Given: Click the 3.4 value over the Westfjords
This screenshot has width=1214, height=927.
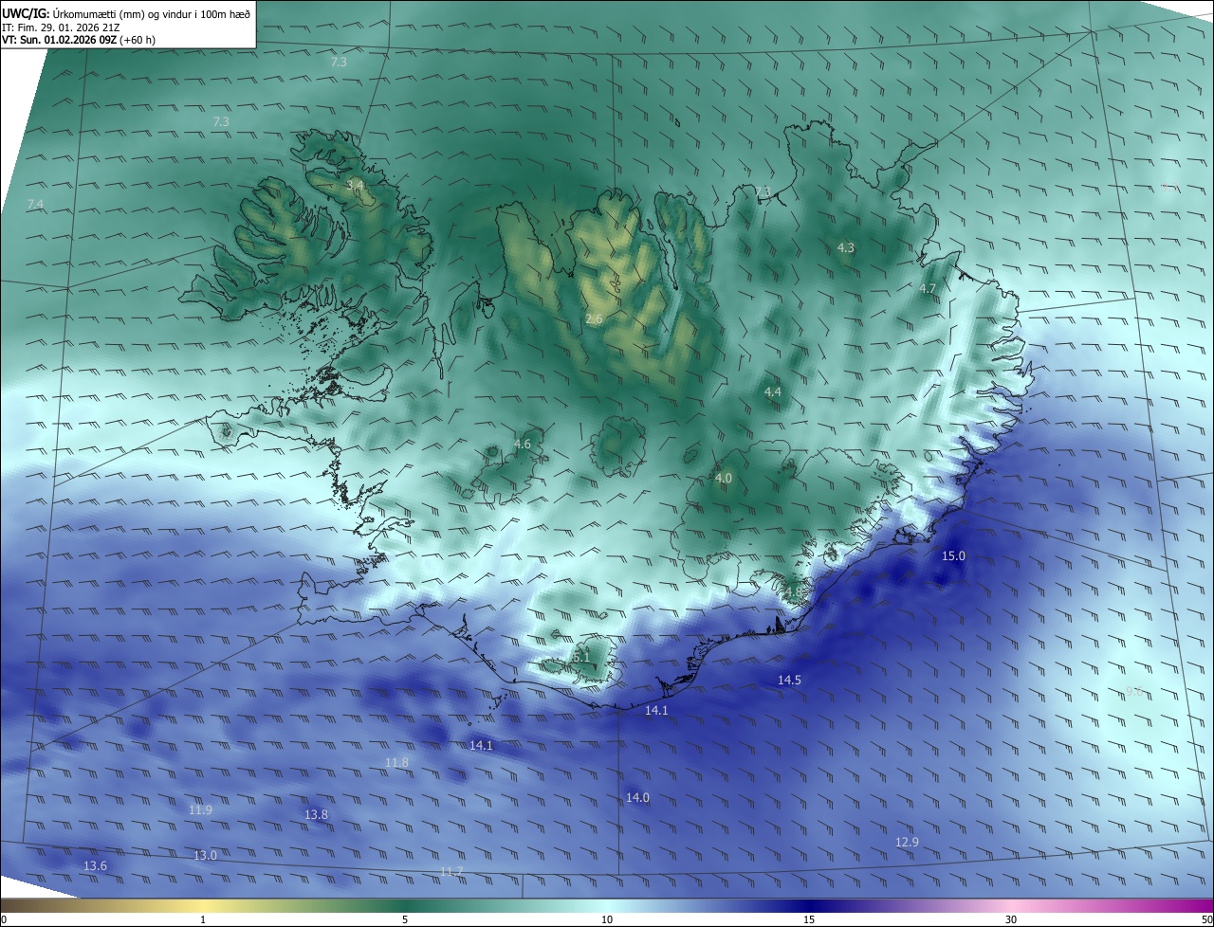Looking at the screenshot, I should click(355, 186).
